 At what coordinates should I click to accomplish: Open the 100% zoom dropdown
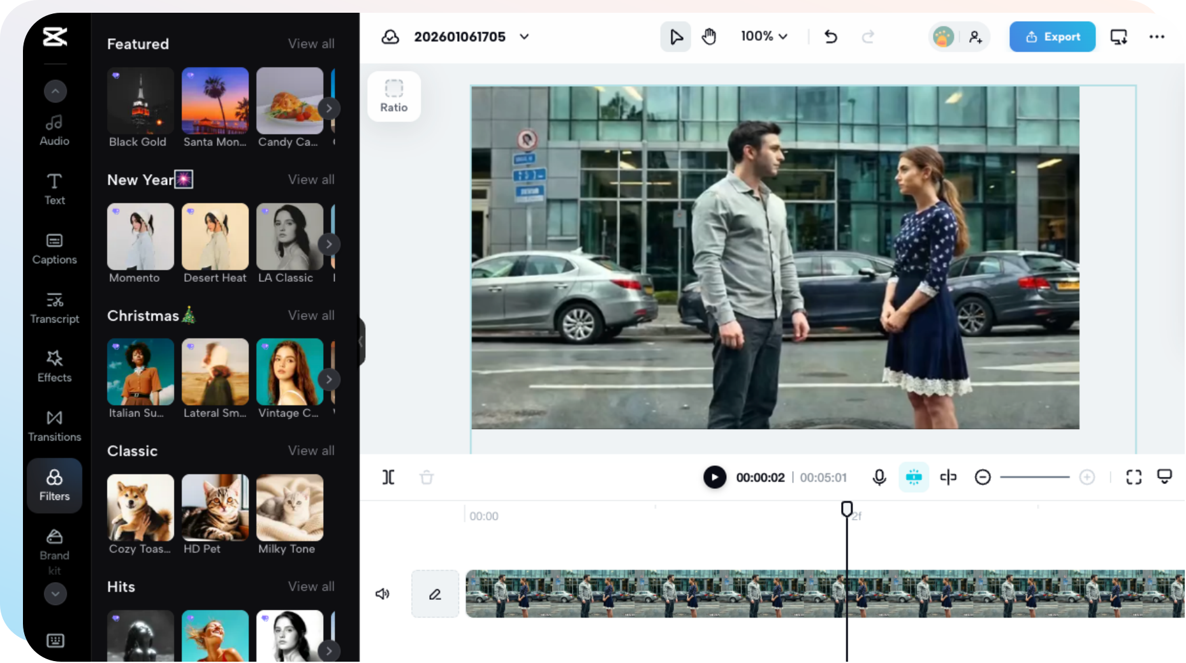pos(764,36)
